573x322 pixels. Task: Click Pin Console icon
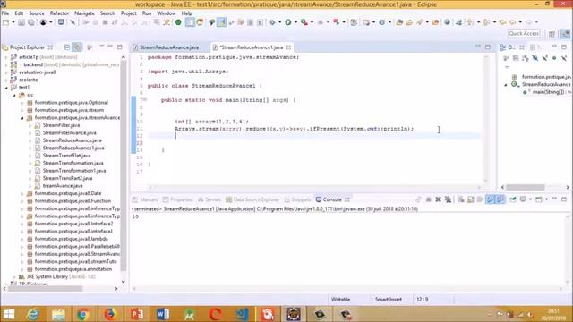tap(513, 199)
